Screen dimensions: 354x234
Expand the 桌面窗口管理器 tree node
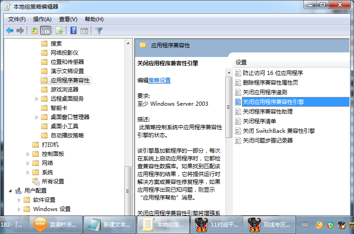(36, 117)
